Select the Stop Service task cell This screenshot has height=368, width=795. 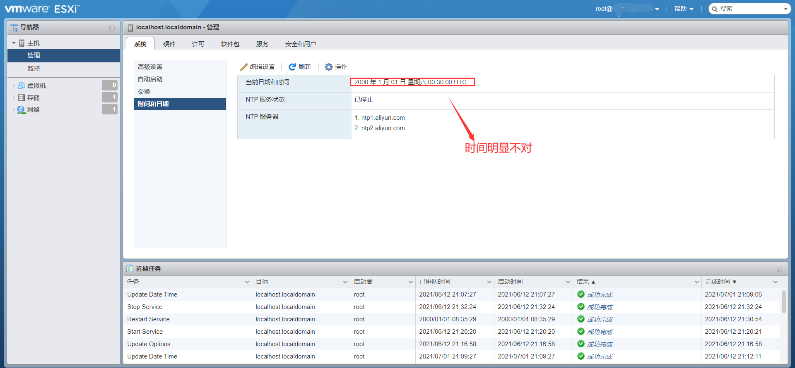[188, 307]
